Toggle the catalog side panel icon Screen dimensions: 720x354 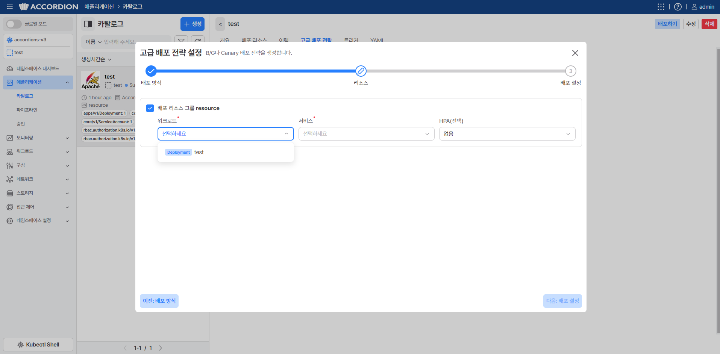[x=88, y=24]
